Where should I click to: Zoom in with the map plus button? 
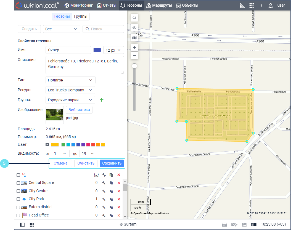coord(134,47)
